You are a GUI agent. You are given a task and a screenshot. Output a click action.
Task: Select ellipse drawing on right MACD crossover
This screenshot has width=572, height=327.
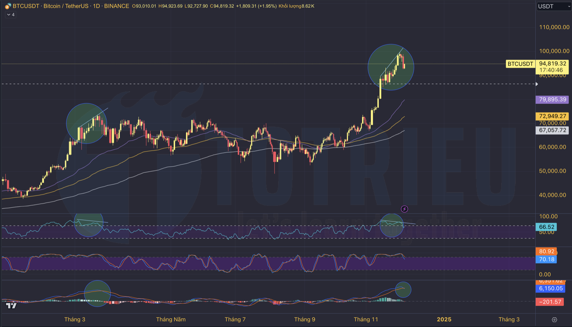(403, 290)
